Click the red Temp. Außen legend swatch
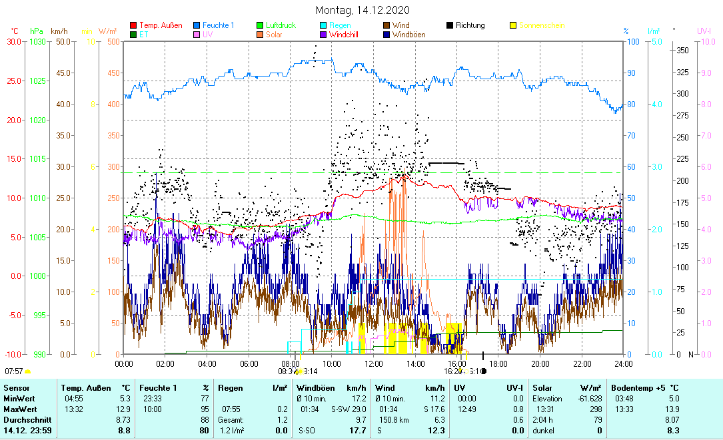The image size is (723, 440). [x=133, y=26]
